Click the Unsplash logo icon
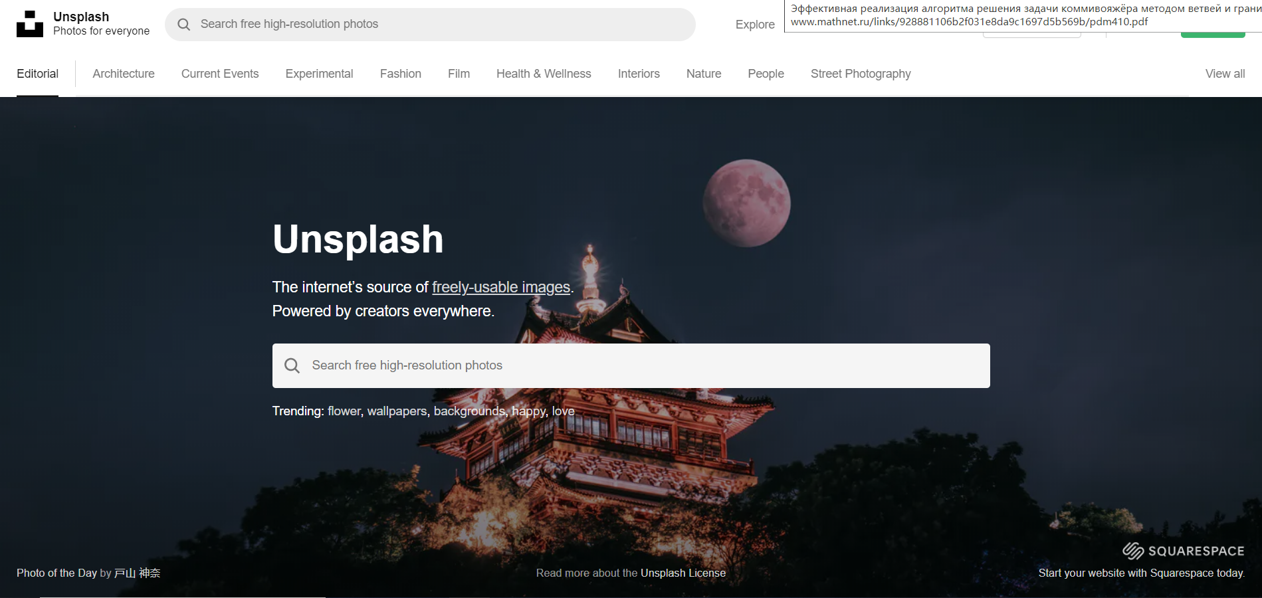The width and height of the screenshot is (1262, 598). [30, 24]
